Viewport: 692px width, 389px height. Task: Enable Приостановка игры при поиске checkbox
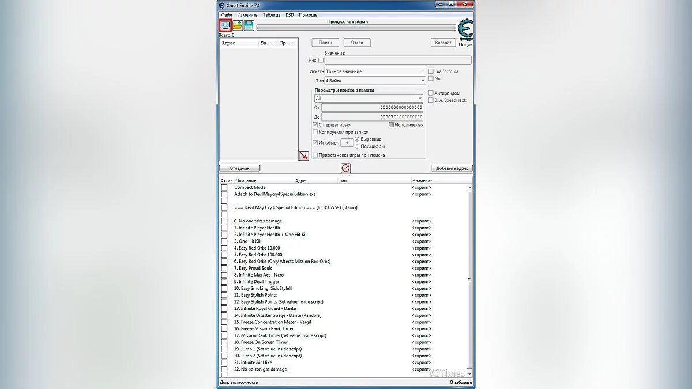point(315,155)
